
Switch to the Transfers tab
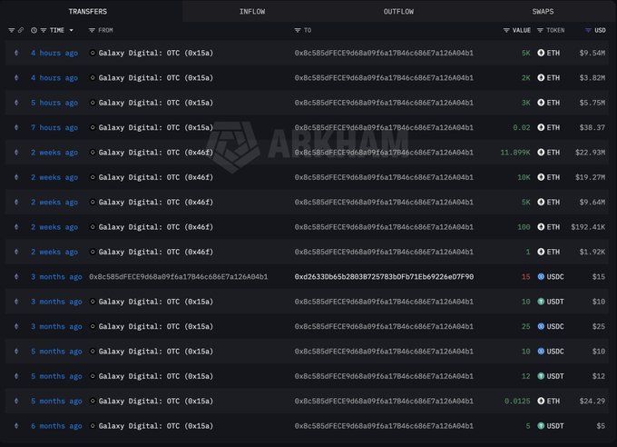point(87,12)
